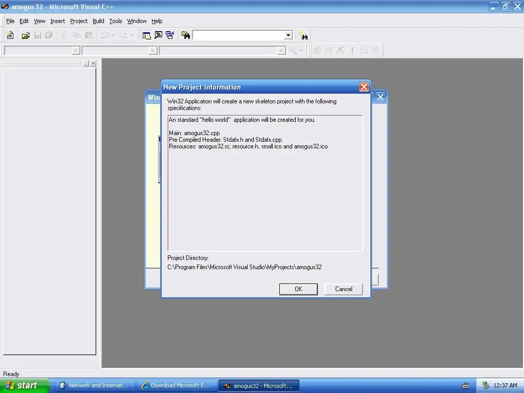
Task: Click the Copy toolbar icon
Action: tap(77, 35)
